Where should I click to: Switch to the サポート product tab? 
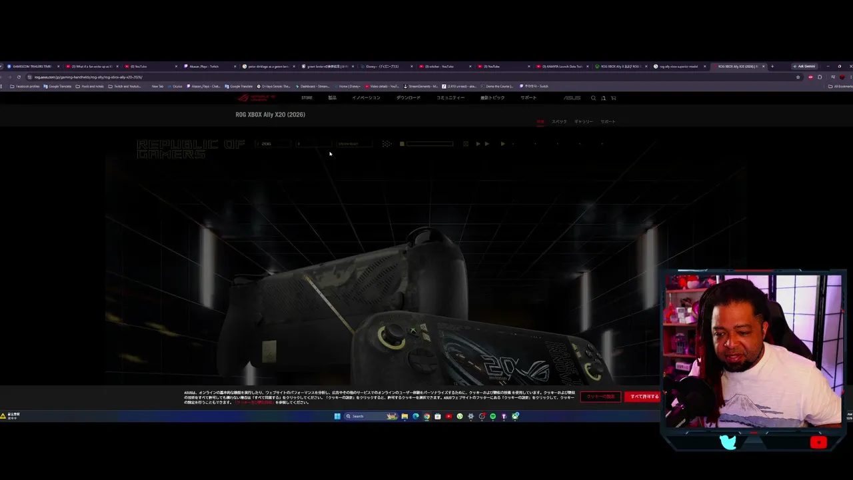[608, 122]
